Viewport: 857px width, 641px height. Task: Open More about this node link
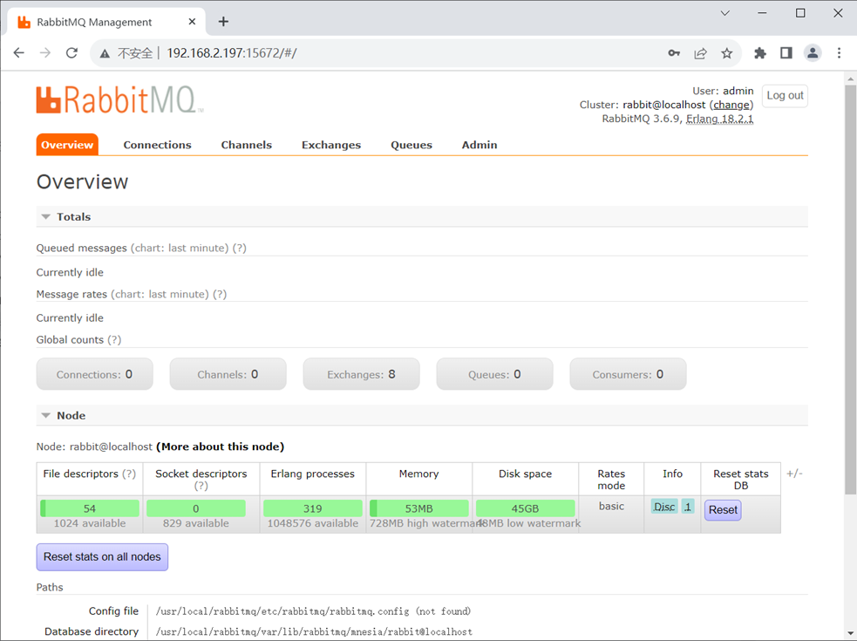point(221,447)
